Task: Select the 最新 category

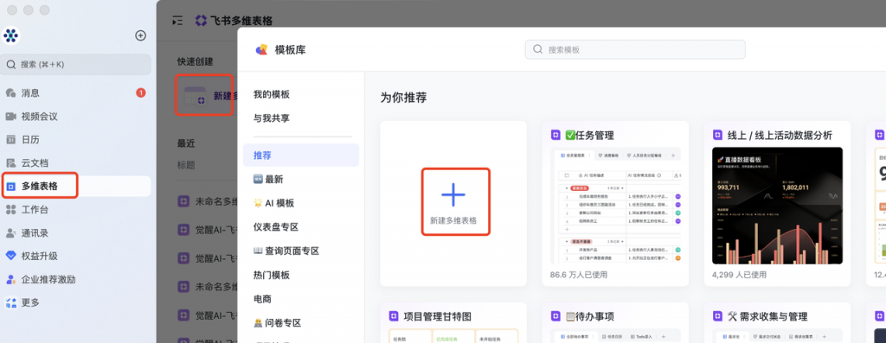Action: tap(300, 180)
